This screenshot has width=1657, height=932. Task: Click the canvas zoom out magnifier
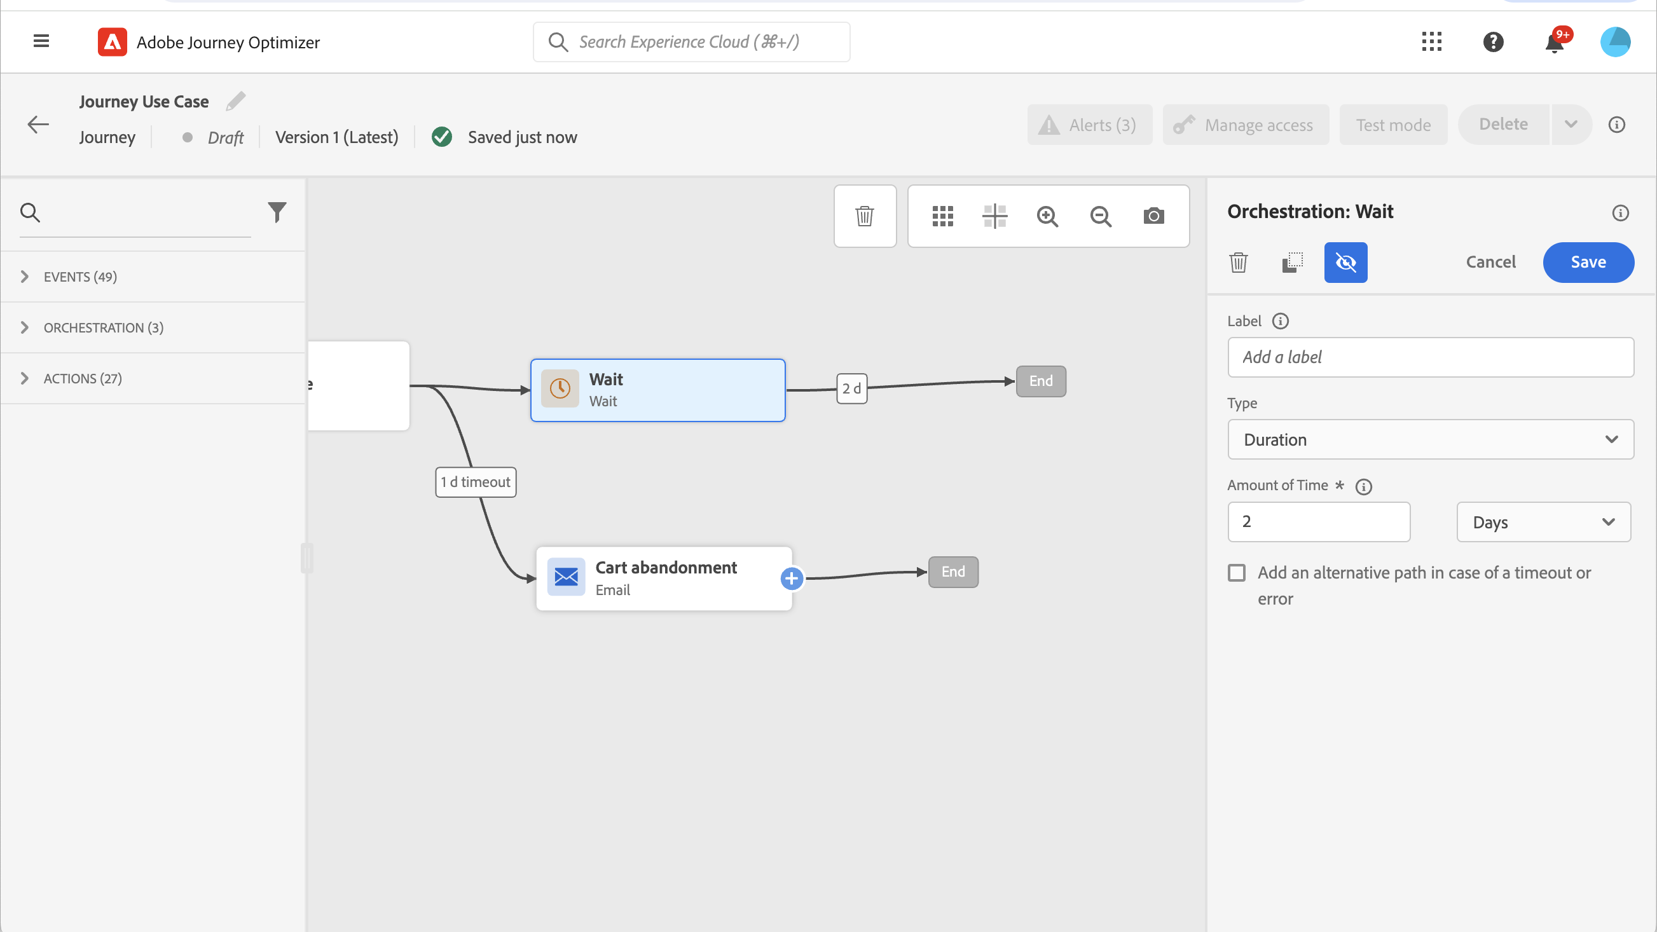point(1101,216)
